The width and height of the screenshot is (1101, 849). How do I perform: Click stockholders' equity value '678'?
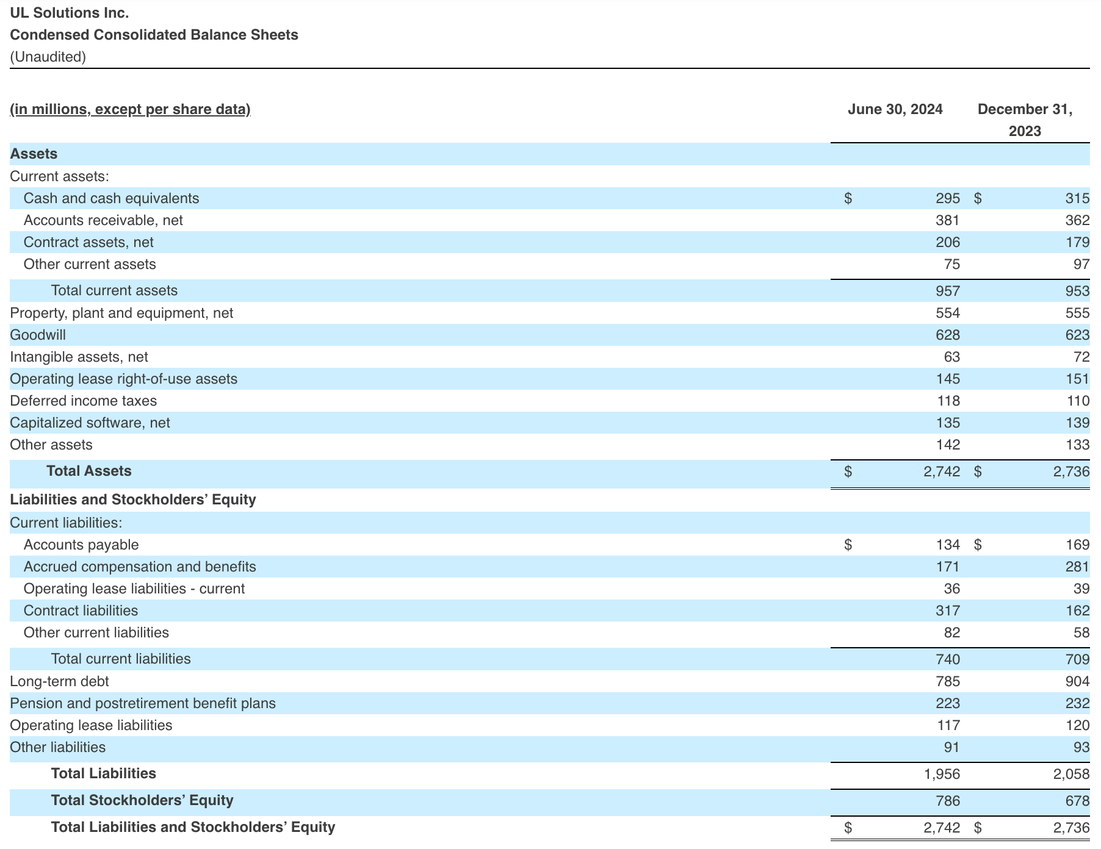coord(1078,800)
